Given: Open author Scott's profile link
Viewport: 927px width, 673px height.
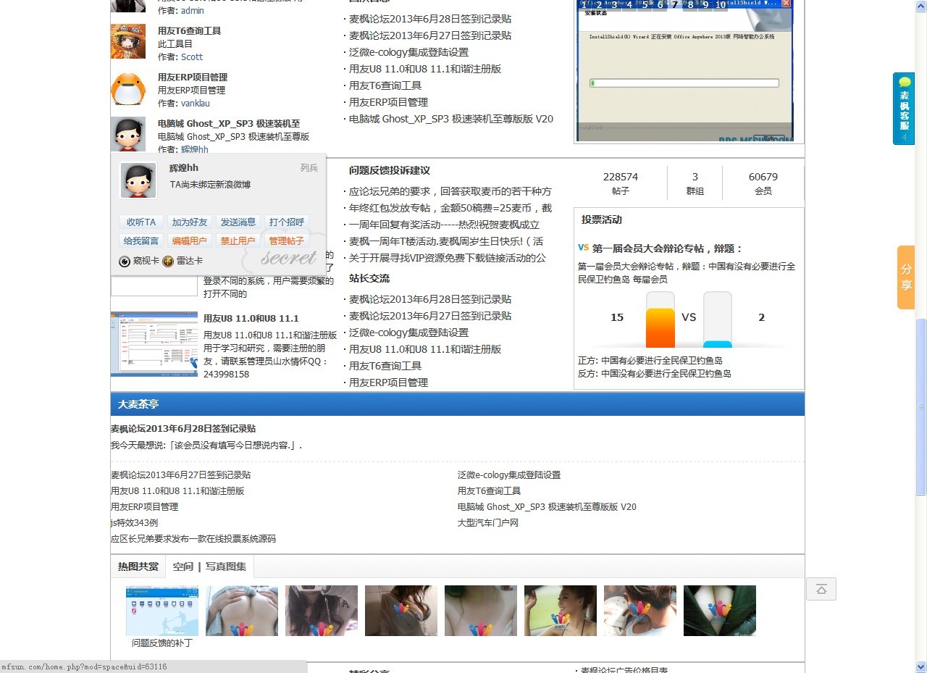Looking at the screenshot, I should [x=192, y=57].
